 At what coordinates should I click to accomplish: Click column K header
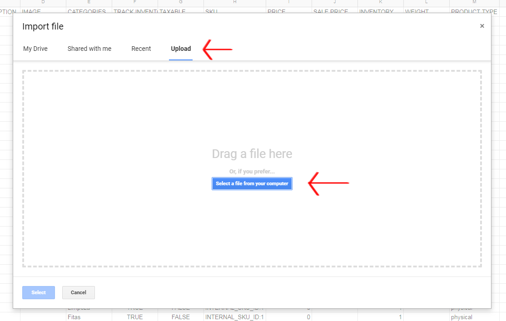[381, 3]
